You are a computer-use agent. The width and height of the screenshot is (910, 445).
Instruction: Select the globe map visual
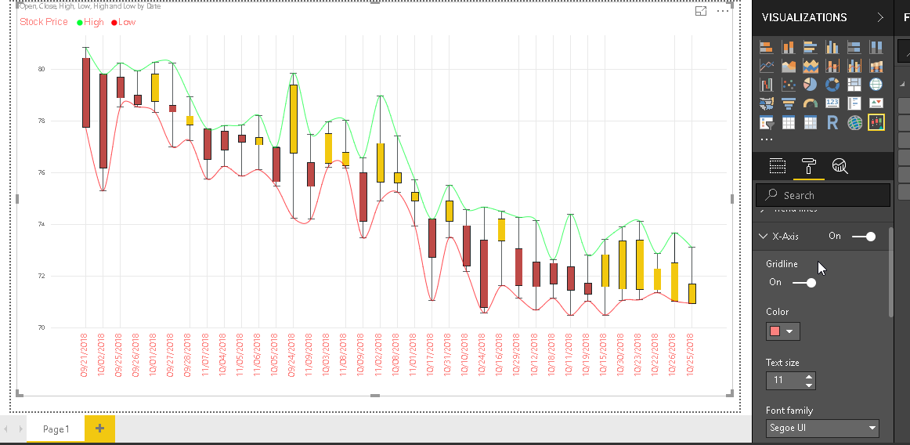point(876,85)
